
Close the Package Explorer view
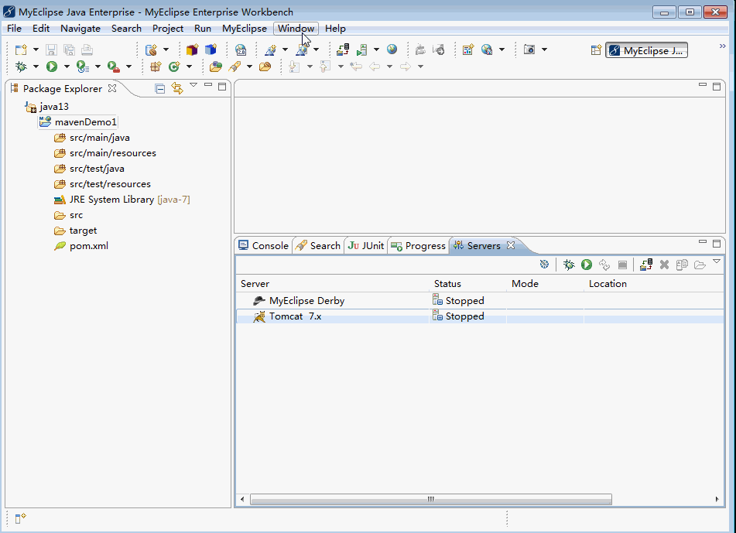(x=111, y=88)
